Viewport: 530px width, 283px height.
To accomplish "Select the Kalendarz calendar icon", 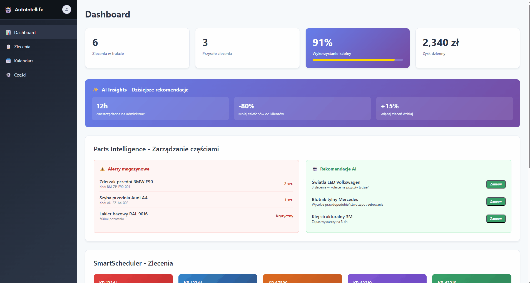I will [x=8, y=61].
